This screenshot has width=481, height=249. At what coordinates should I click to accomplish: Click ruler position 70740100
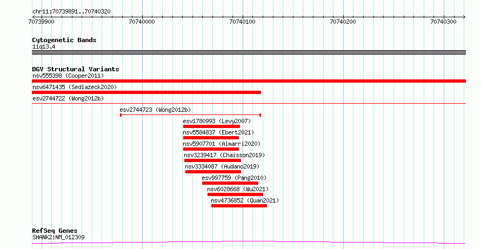click(243, 22)
